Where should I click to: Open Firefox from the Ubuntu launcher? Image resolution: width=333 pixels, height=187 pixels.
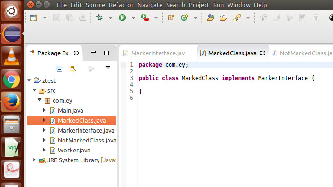click(11, 102)
